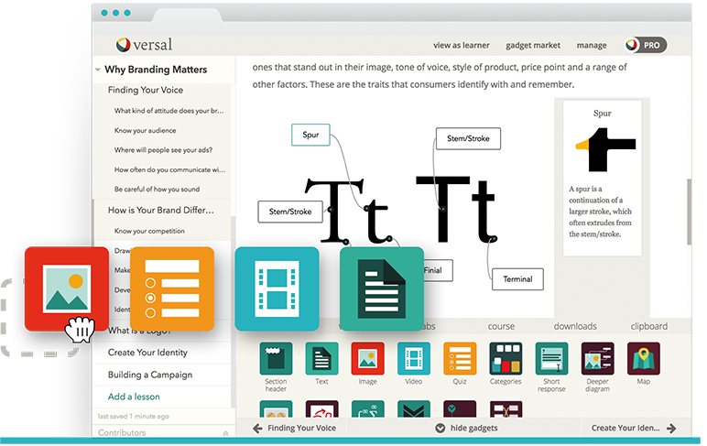The width and height of the screenshot is (707, 446).
Task: Click the large orange Quiz tile
Action: point(172,289)
